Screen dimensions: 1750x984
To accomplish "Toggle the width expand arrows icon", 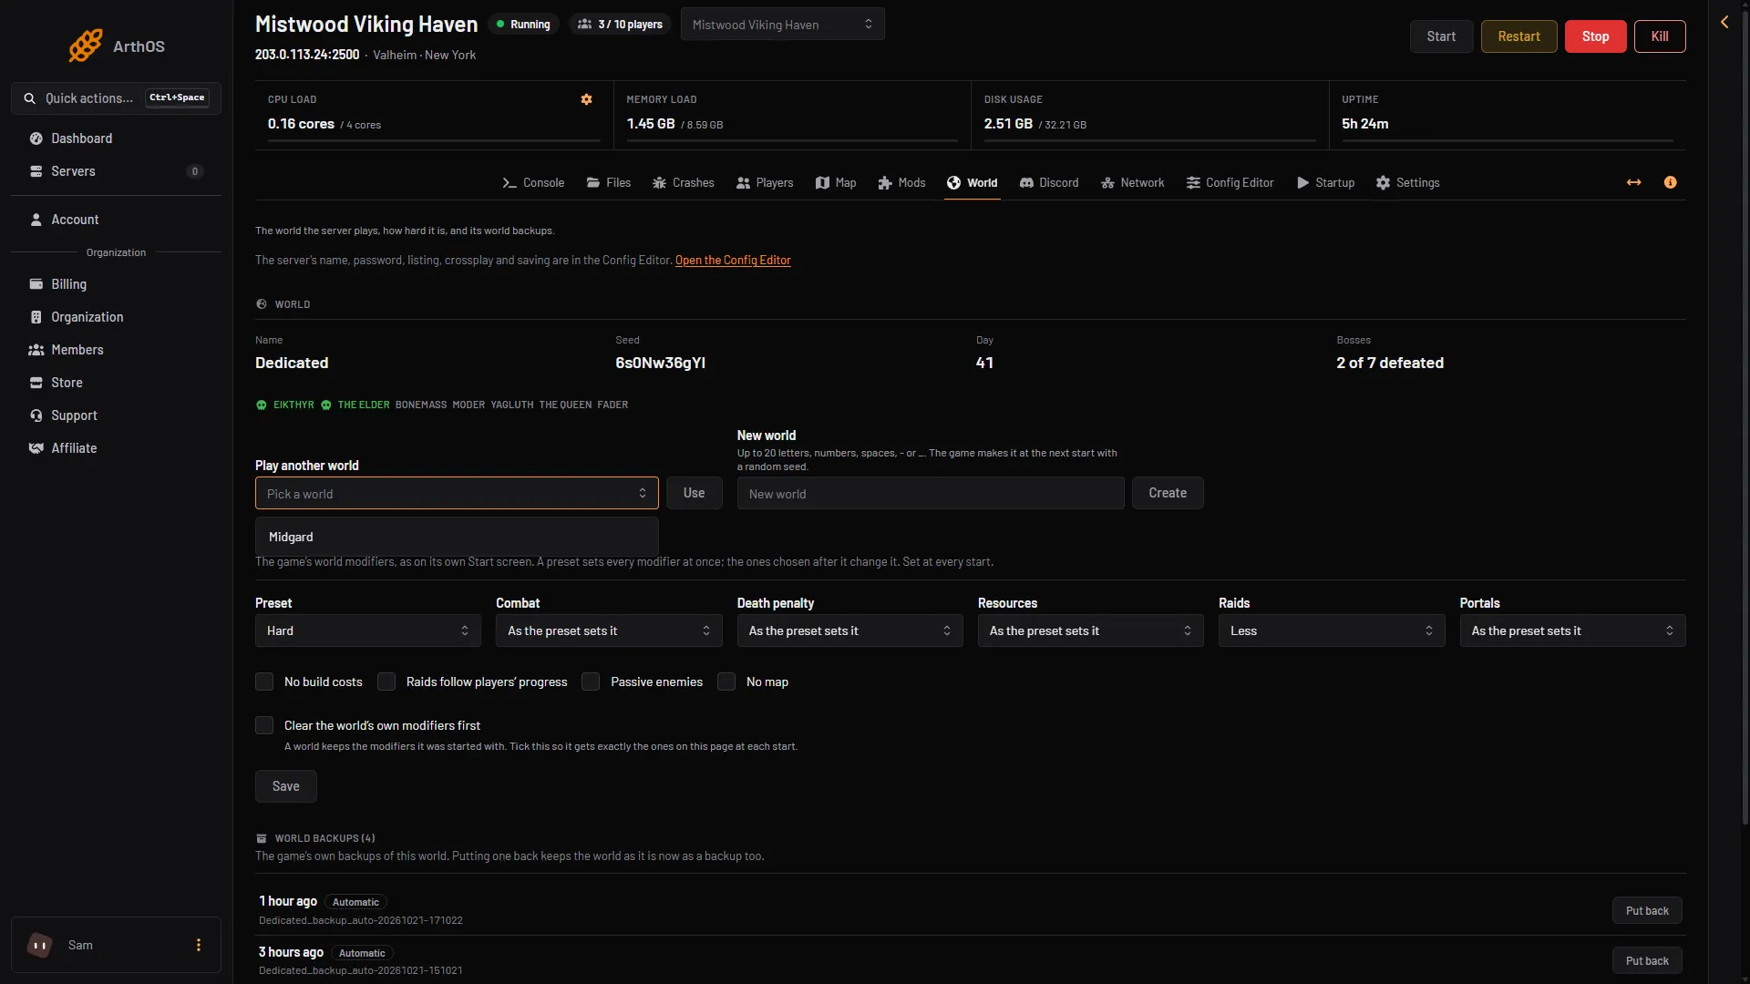I will pos(1634,183).
